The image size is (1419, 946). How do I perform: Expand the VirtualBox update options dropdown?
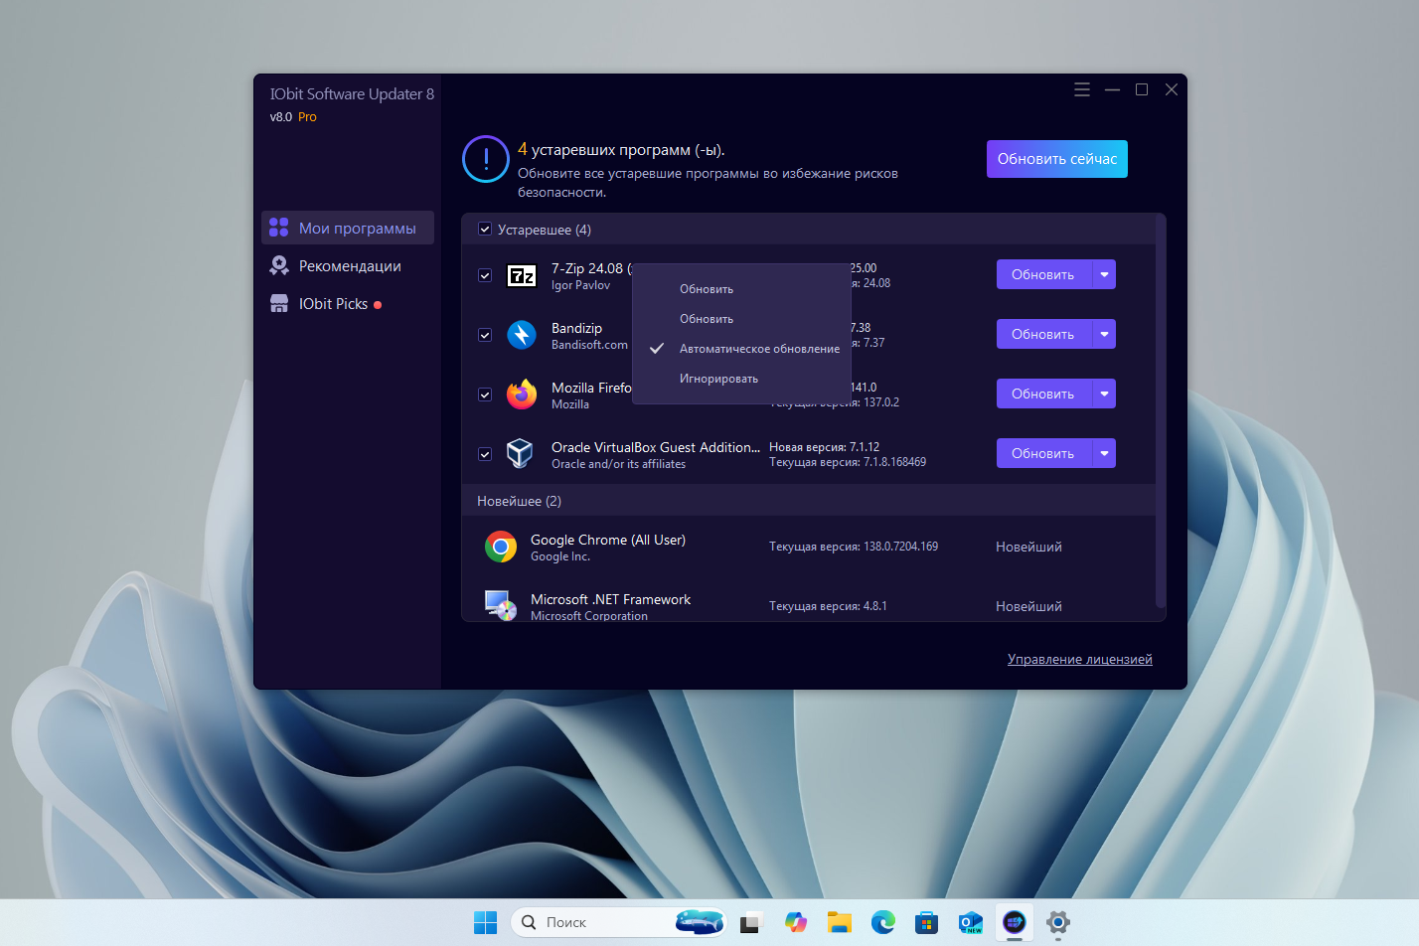pos(1104,453)
